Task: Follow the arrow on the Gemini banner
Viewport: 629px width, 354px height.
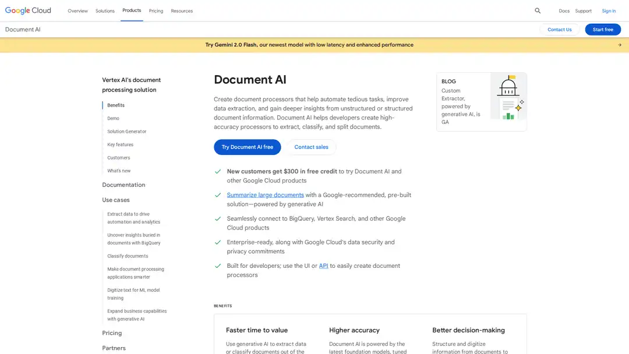Action: 619,45
